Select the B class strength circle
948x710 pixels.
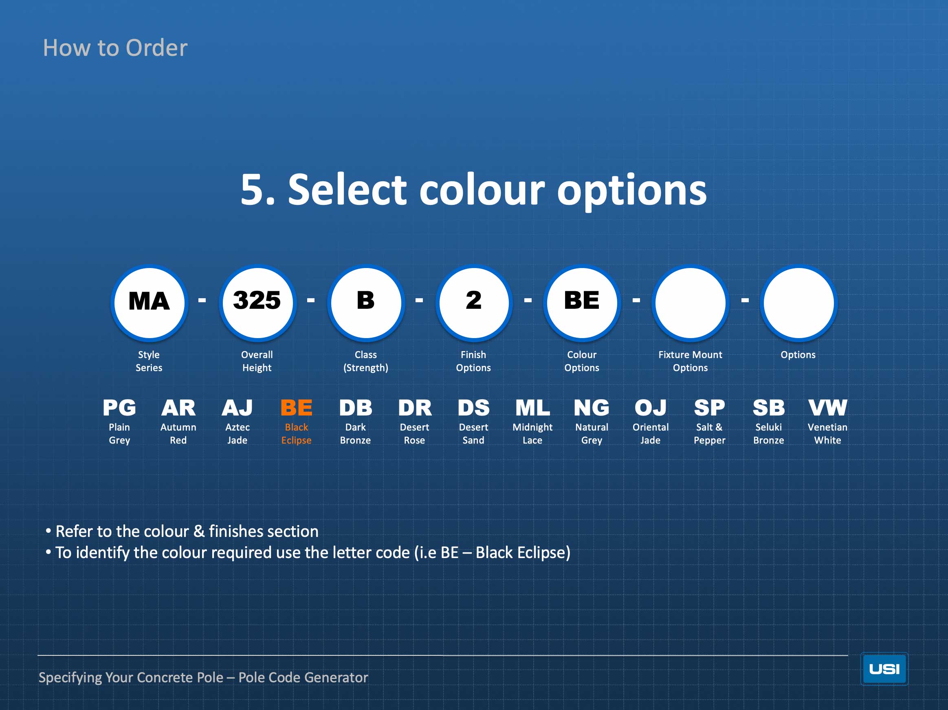coord(366,303)
